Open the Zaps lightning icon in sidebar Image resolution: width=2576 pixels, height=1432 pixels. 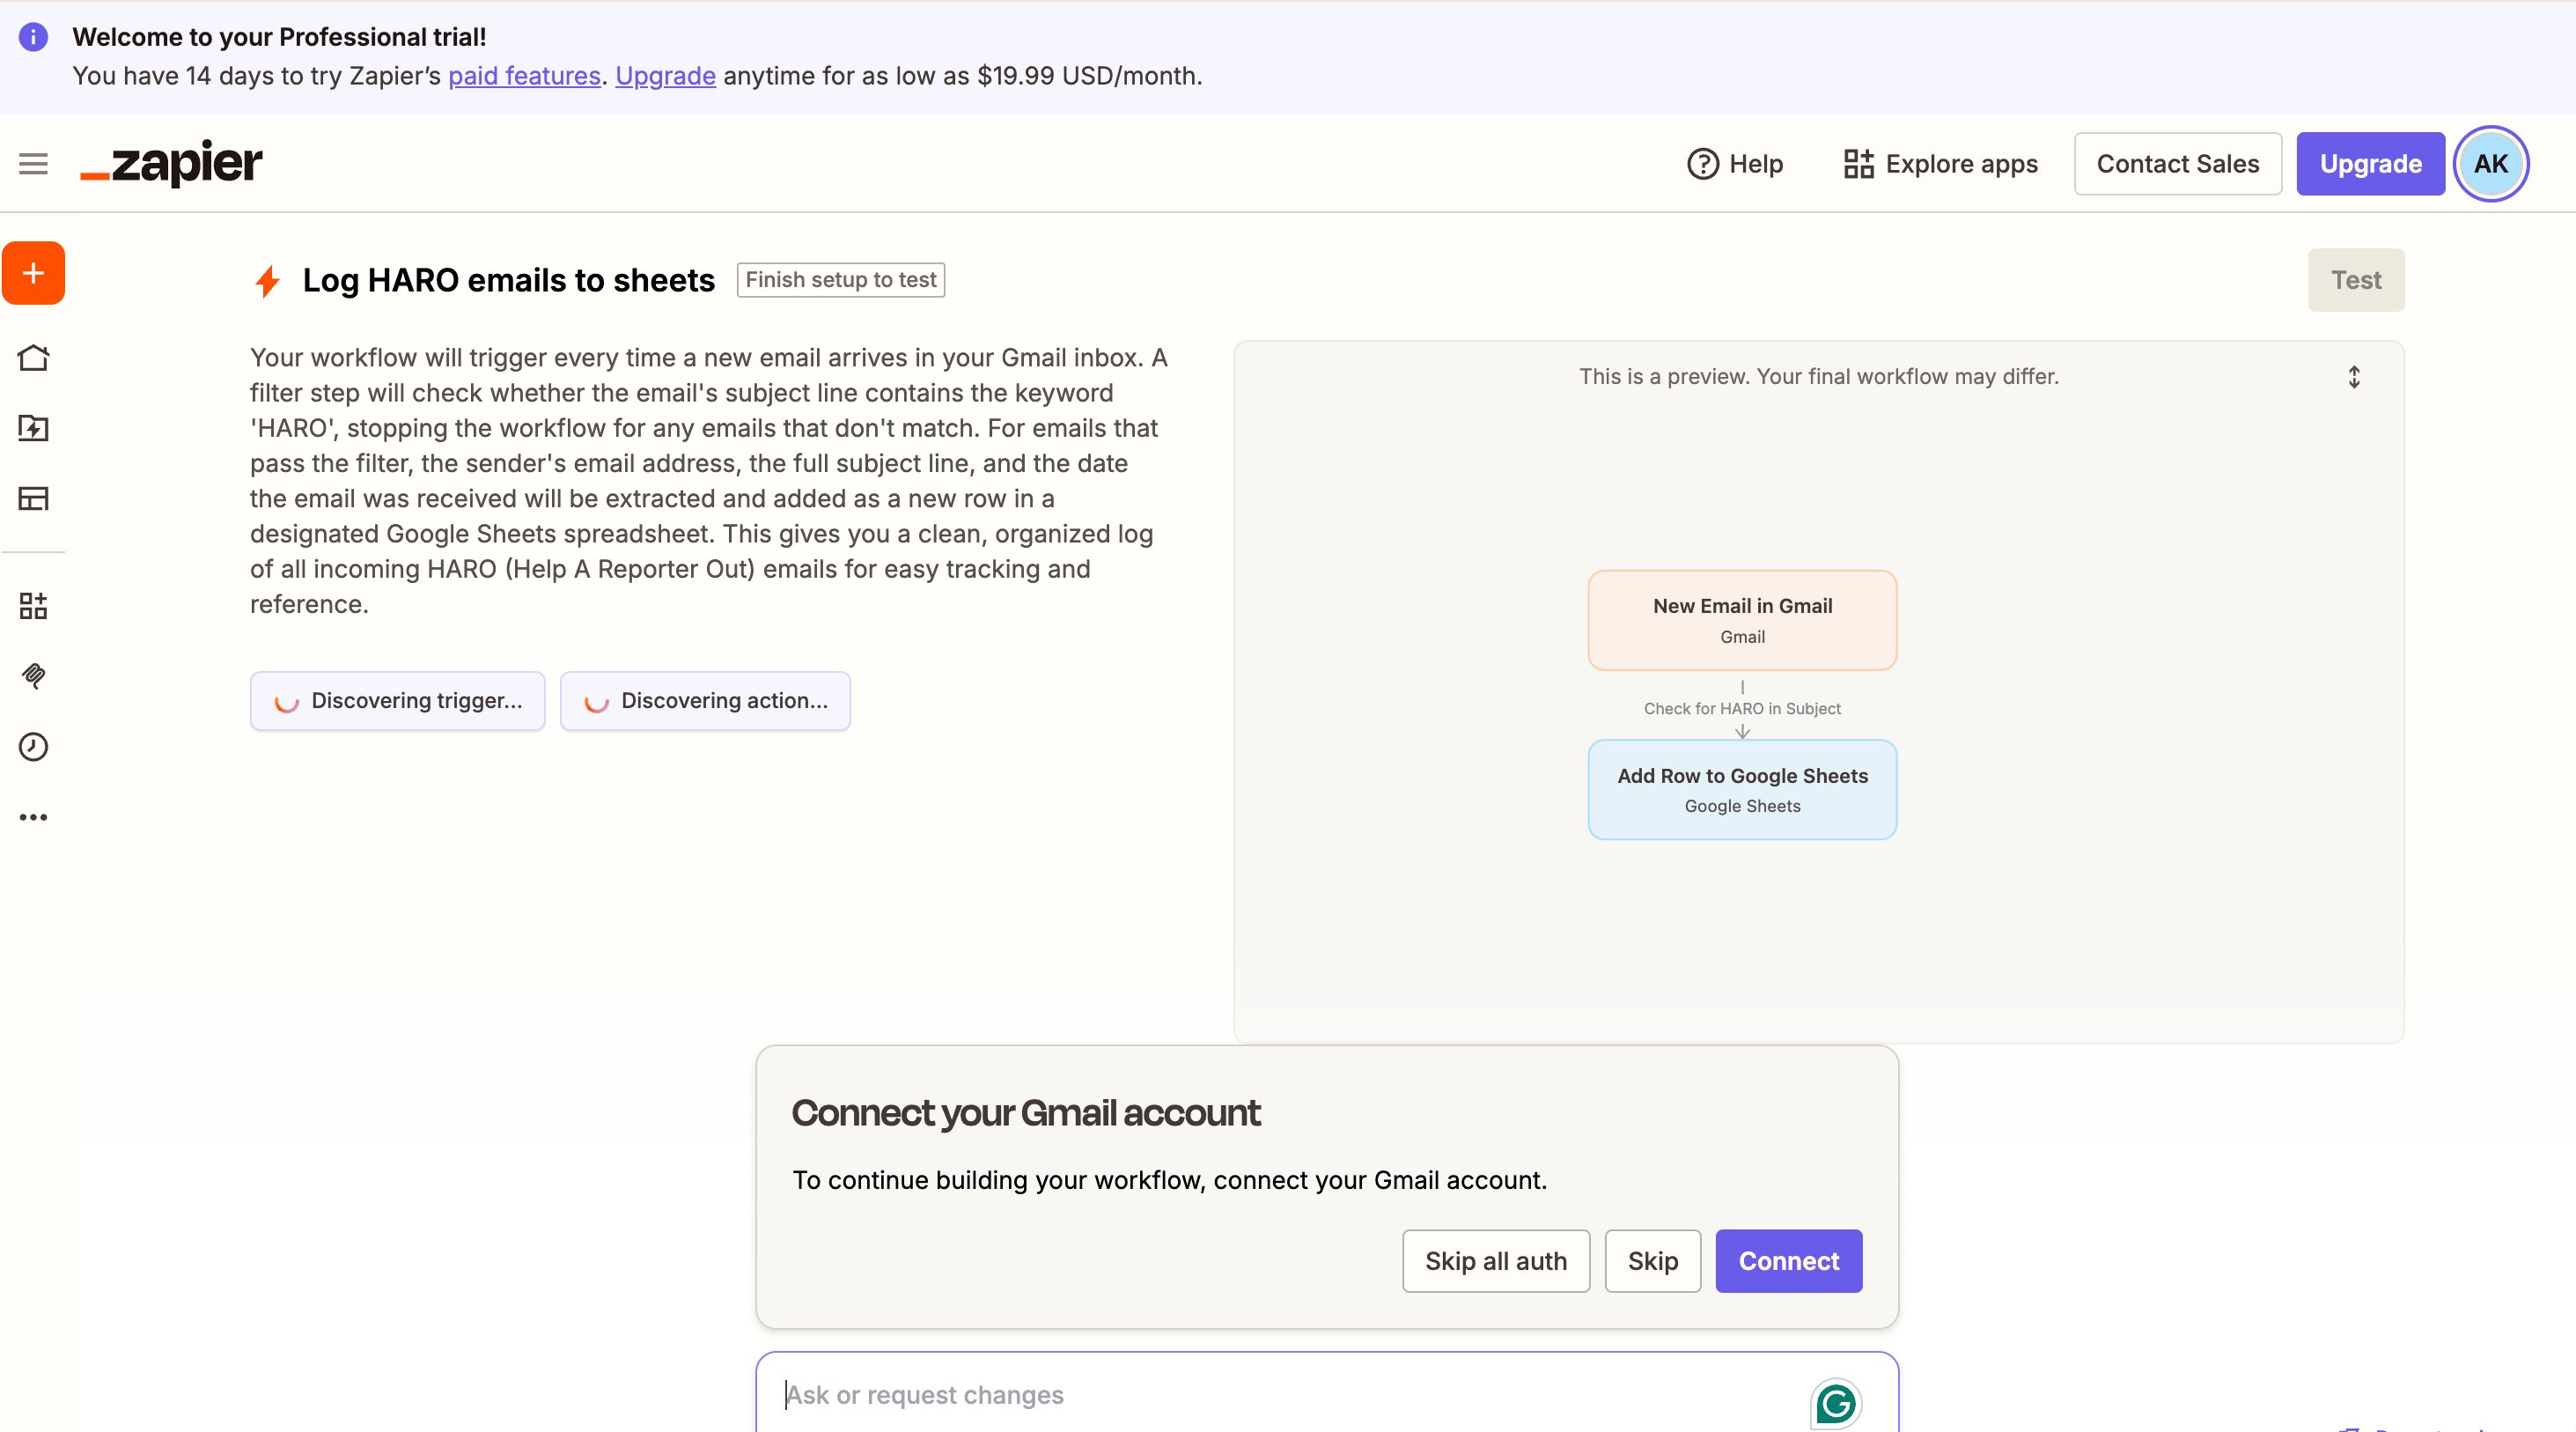33,428
